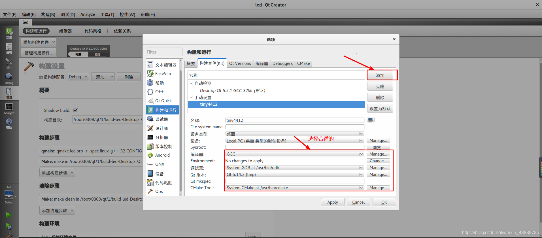Open Help mode icon in sidebar
Screen dimensions: 542x238
[x=9, y=124]
